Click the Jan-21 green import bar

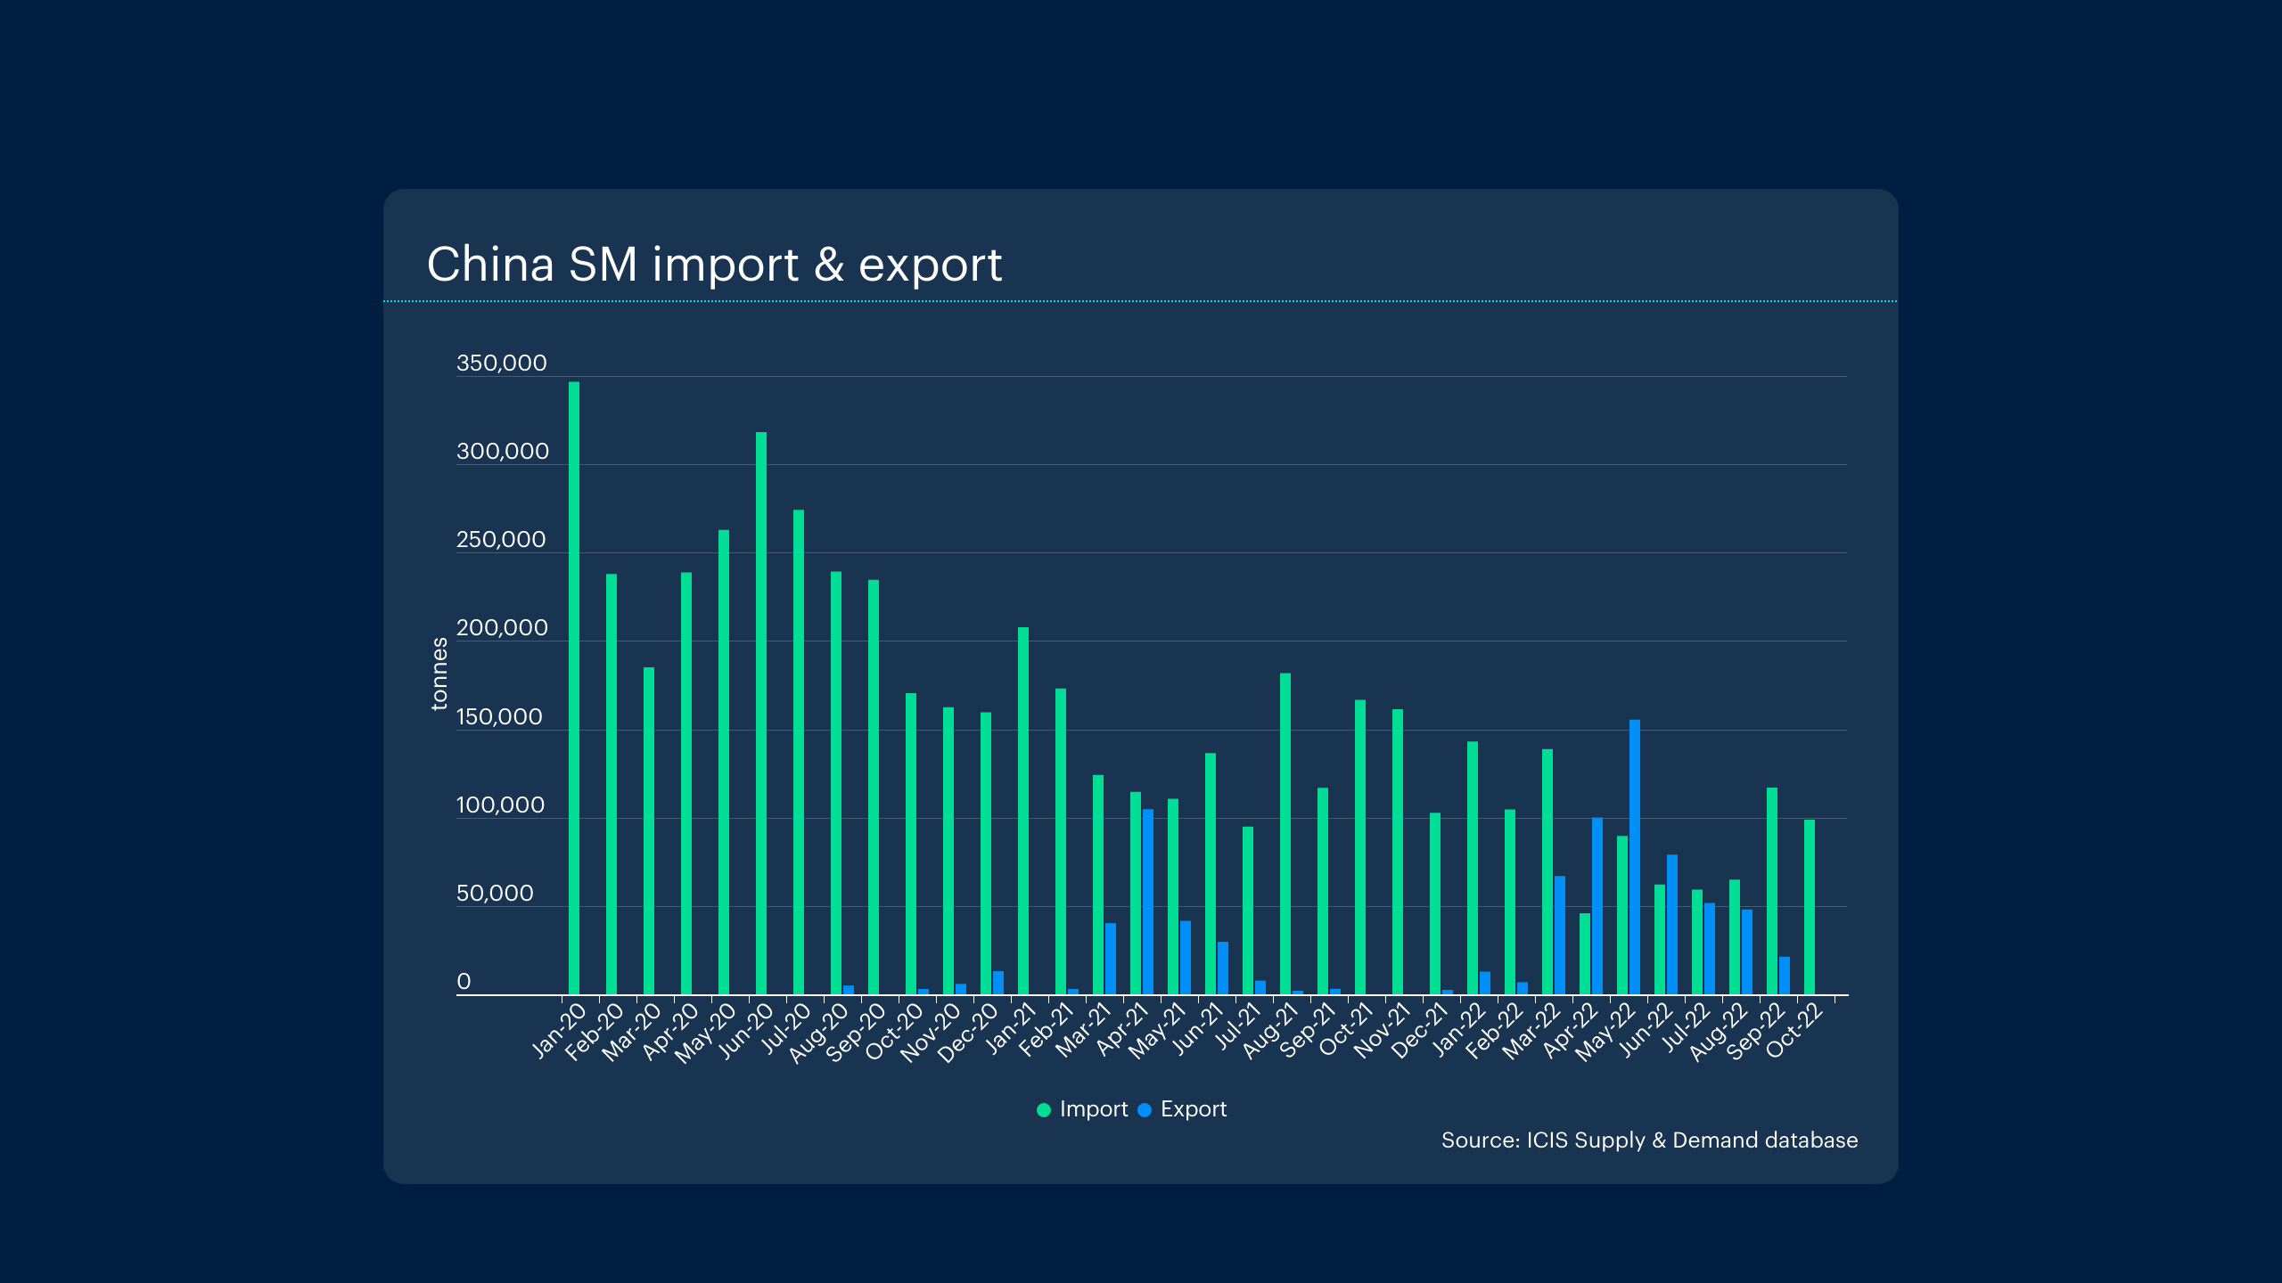point(1023,810)
